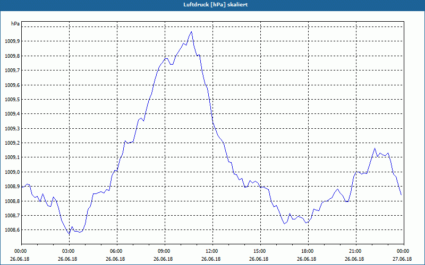This screenshot has height=265, width=425.
Task: Click the '26.06.18' date under 18:00
Action: pyautogui.click(x=307, y=259)
